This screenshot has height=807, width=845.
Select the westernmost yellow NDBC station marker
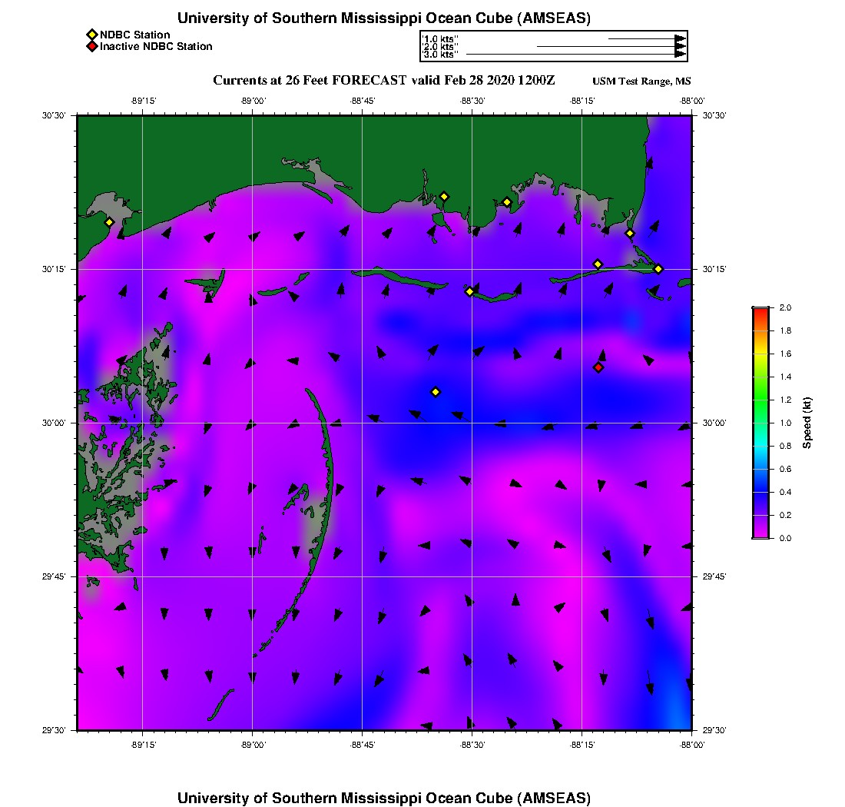[x=110, y=222]
